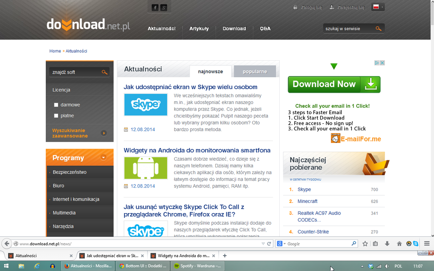The width and height of the screenshot is (434, 271).
Task: Click the network signal tray icon
Action: 379,266
